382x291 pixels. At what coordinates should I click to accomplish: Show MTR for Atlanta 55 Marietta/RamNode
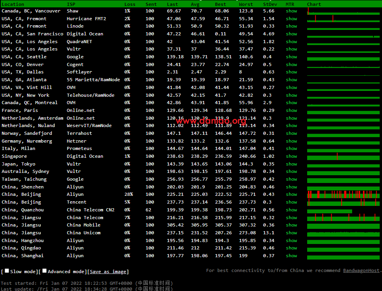291,80
